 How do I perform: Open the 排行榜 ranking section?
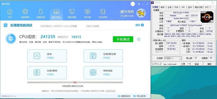click(87, 14)
